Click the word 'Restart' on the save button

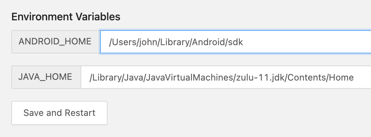[80, 113]
